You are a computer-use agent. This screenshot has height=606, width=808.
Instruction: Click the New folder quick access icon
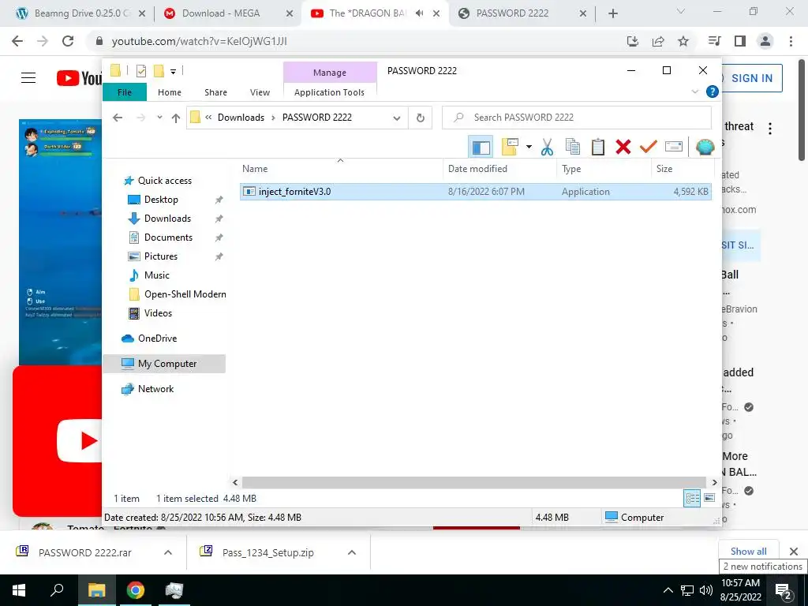point(159,71)
